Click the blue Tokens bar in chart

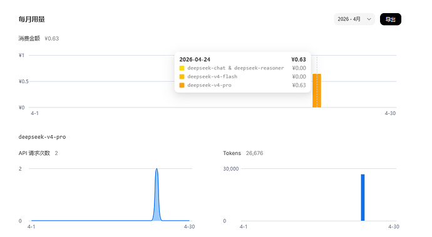pos(363,198)
